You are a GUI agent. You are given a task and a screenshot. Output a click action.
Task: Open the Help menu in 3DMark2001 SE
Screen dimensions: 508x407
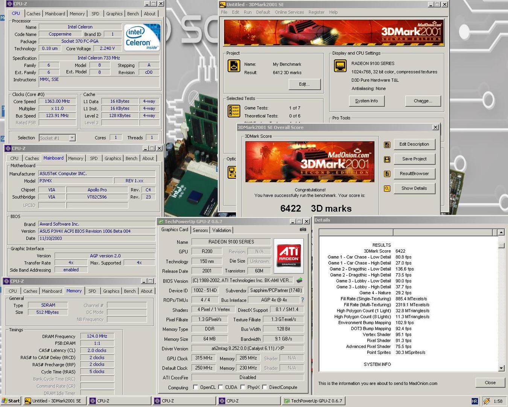(x=333, y=12)
